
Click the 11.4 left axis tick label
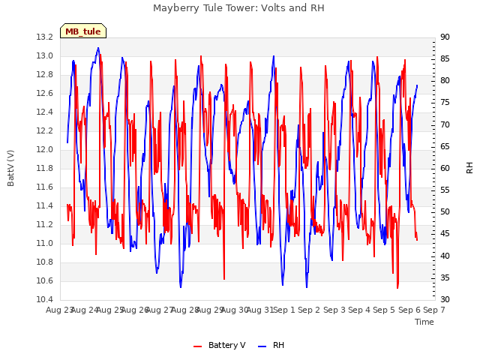45,205
